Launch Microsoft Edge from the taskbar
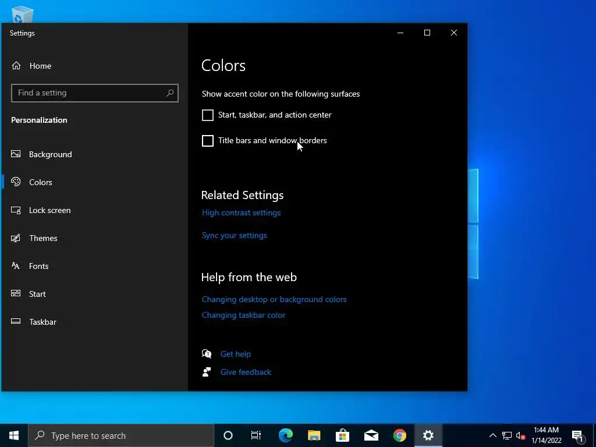Viewport: 596px width, 447px height. (285, 435)
